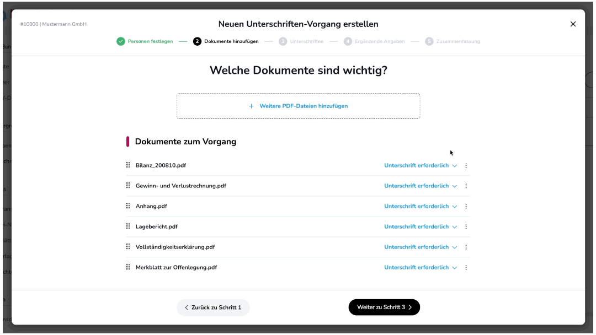This screenshot has height=335, width=596.
Task: Close the dialog with the X icon
Action: pyautogui.click(x=573, y=24)
